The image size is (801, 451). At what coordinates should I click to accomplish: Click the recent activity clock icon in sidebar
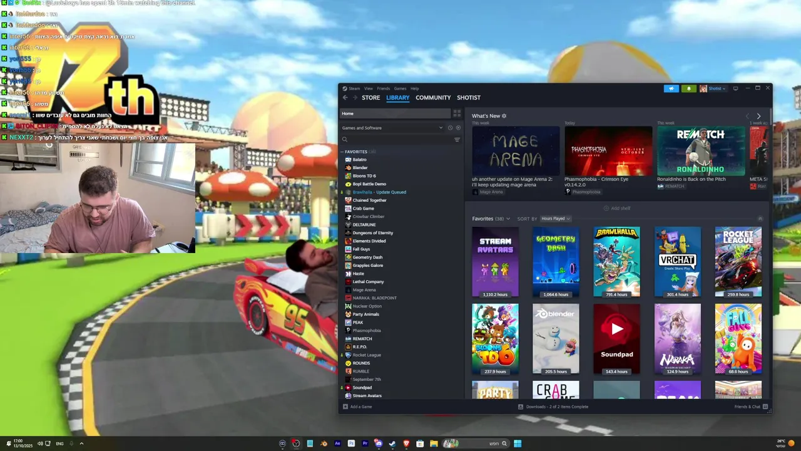click(x=450, y=128)
